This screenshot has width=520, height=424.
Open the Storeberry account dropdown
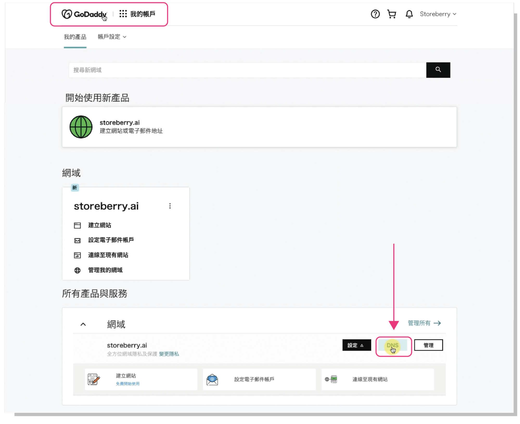(x=438, y=14)
